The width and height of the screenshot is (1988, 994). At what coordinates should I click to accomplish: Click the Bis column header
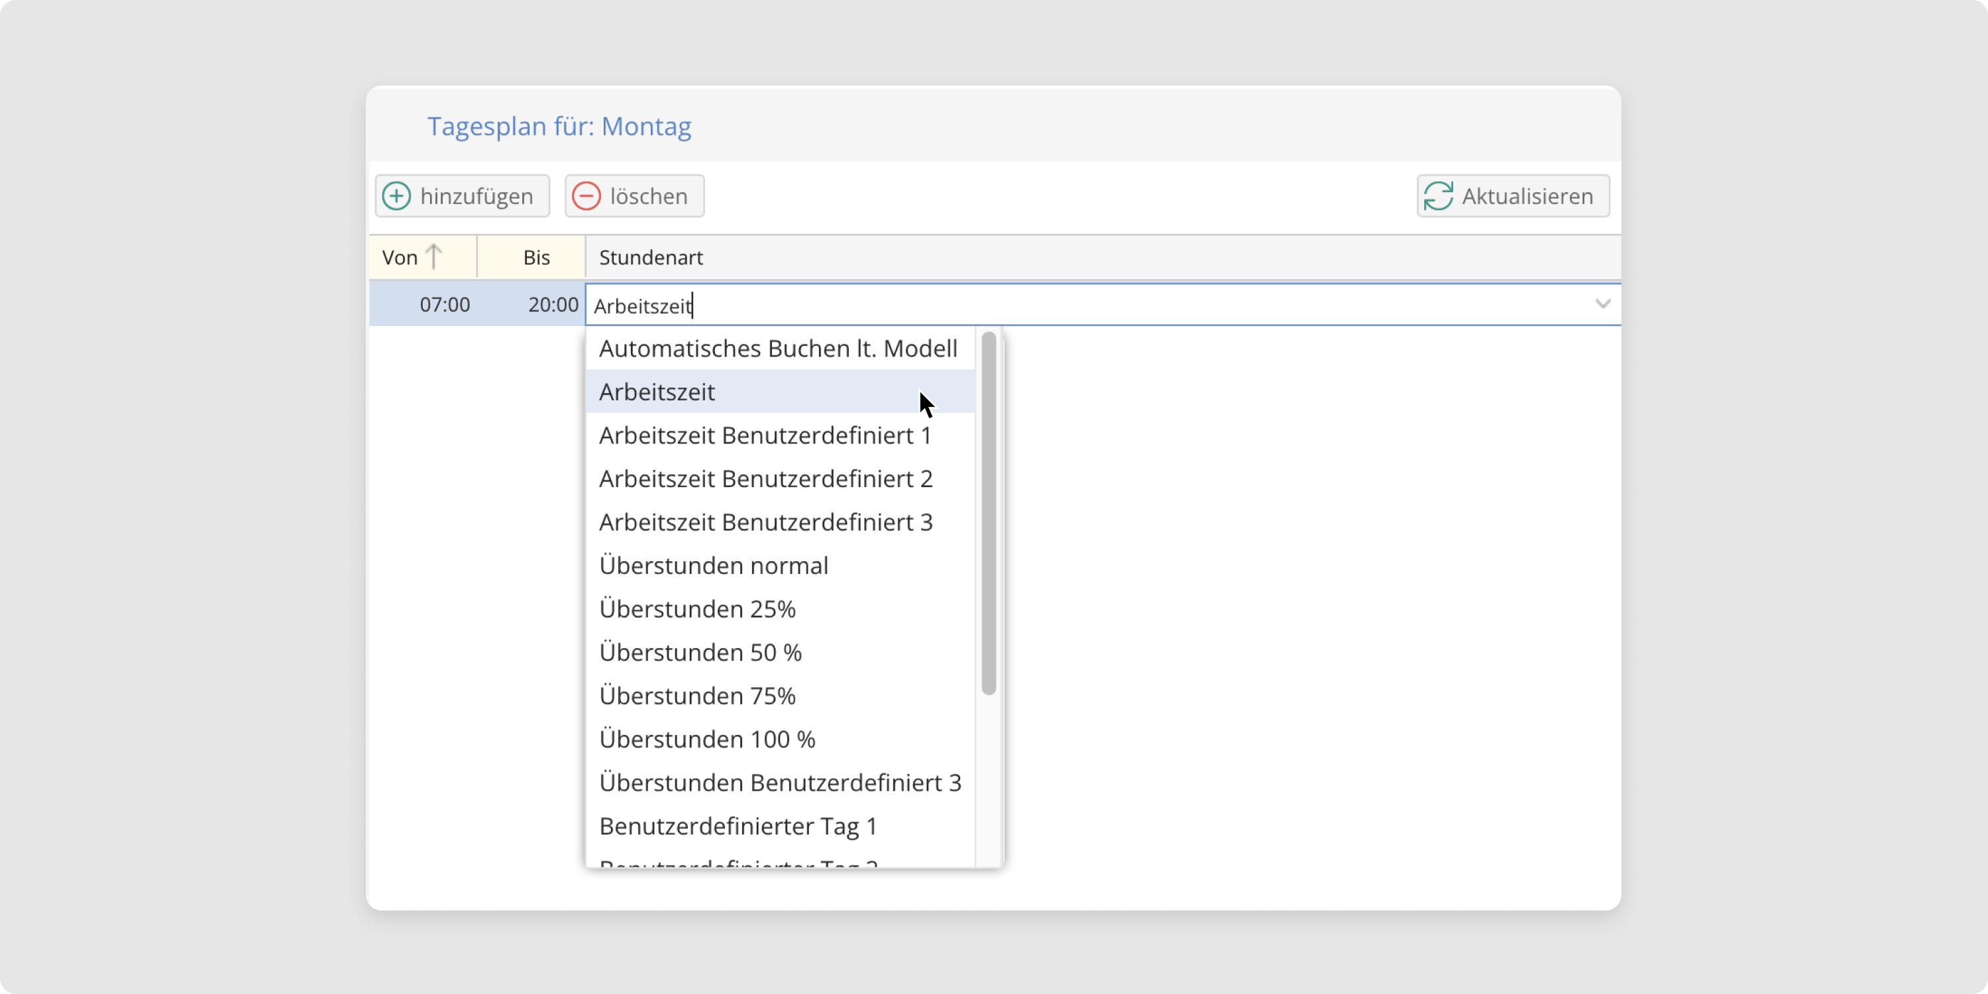tap(536, 258)
